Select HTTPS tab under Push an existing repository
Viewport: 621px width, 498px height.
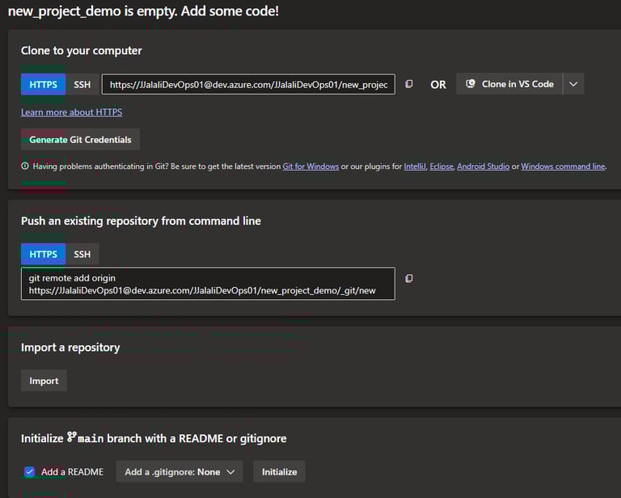coord(43,254)
